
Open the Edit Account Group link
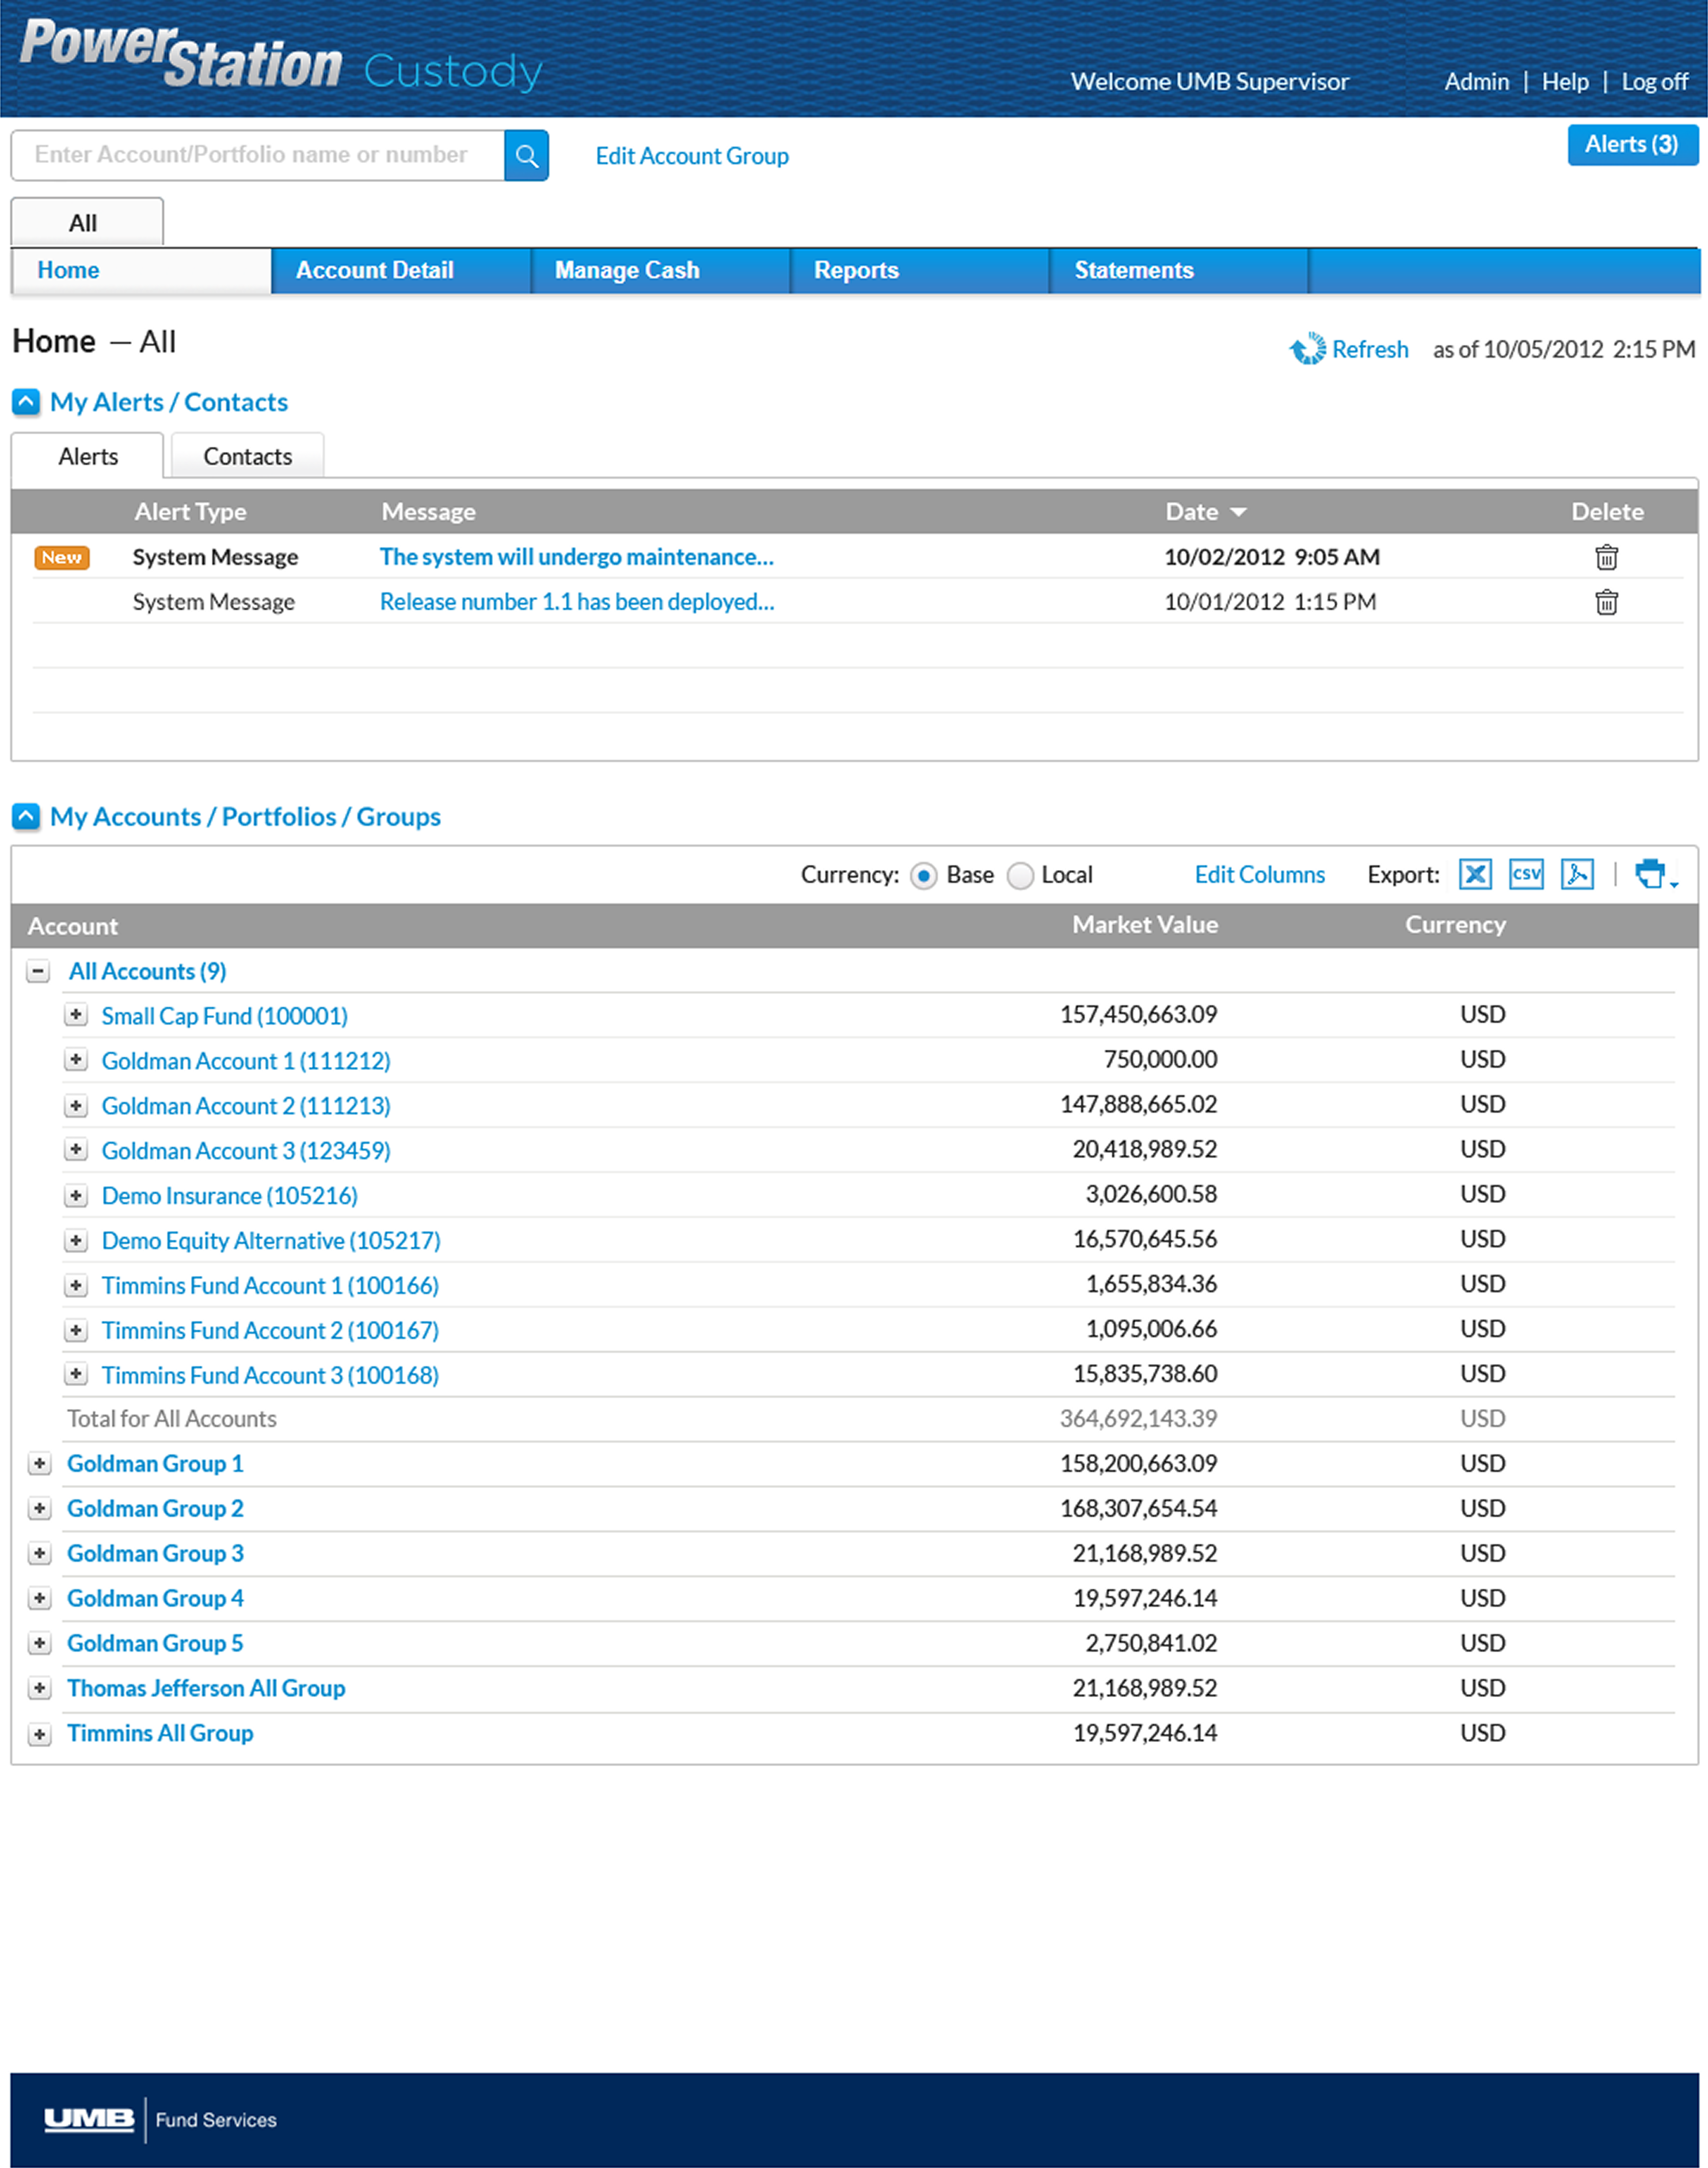[x=692, y=156]
